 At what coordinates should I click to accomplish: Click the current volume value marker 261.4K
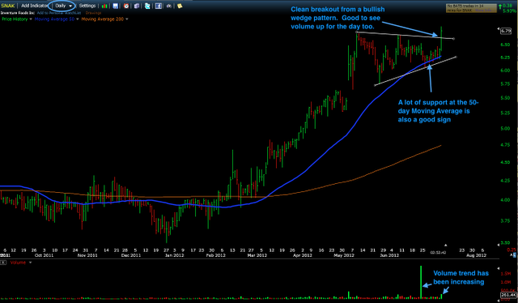click(508, 295)
